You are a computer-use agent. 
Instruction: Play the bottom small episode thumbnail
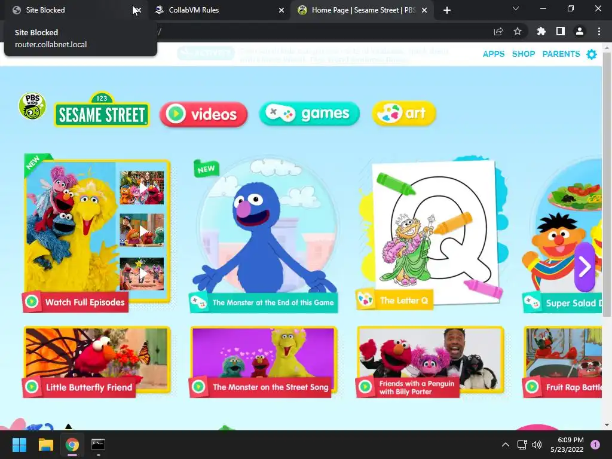142,274
